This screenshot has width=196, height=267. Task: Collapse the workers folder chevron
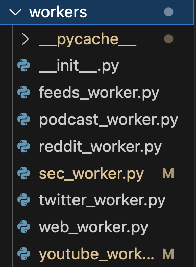(15, 12)
